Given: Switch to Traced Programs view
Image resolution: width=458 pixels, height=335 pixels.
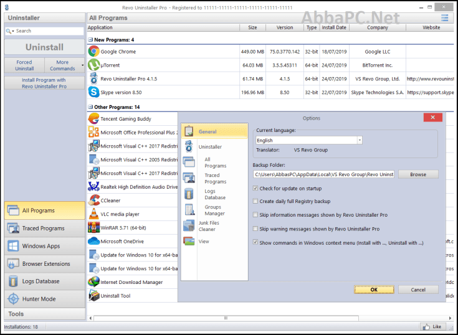Looking at the screenshot, I should coord(45,228).
